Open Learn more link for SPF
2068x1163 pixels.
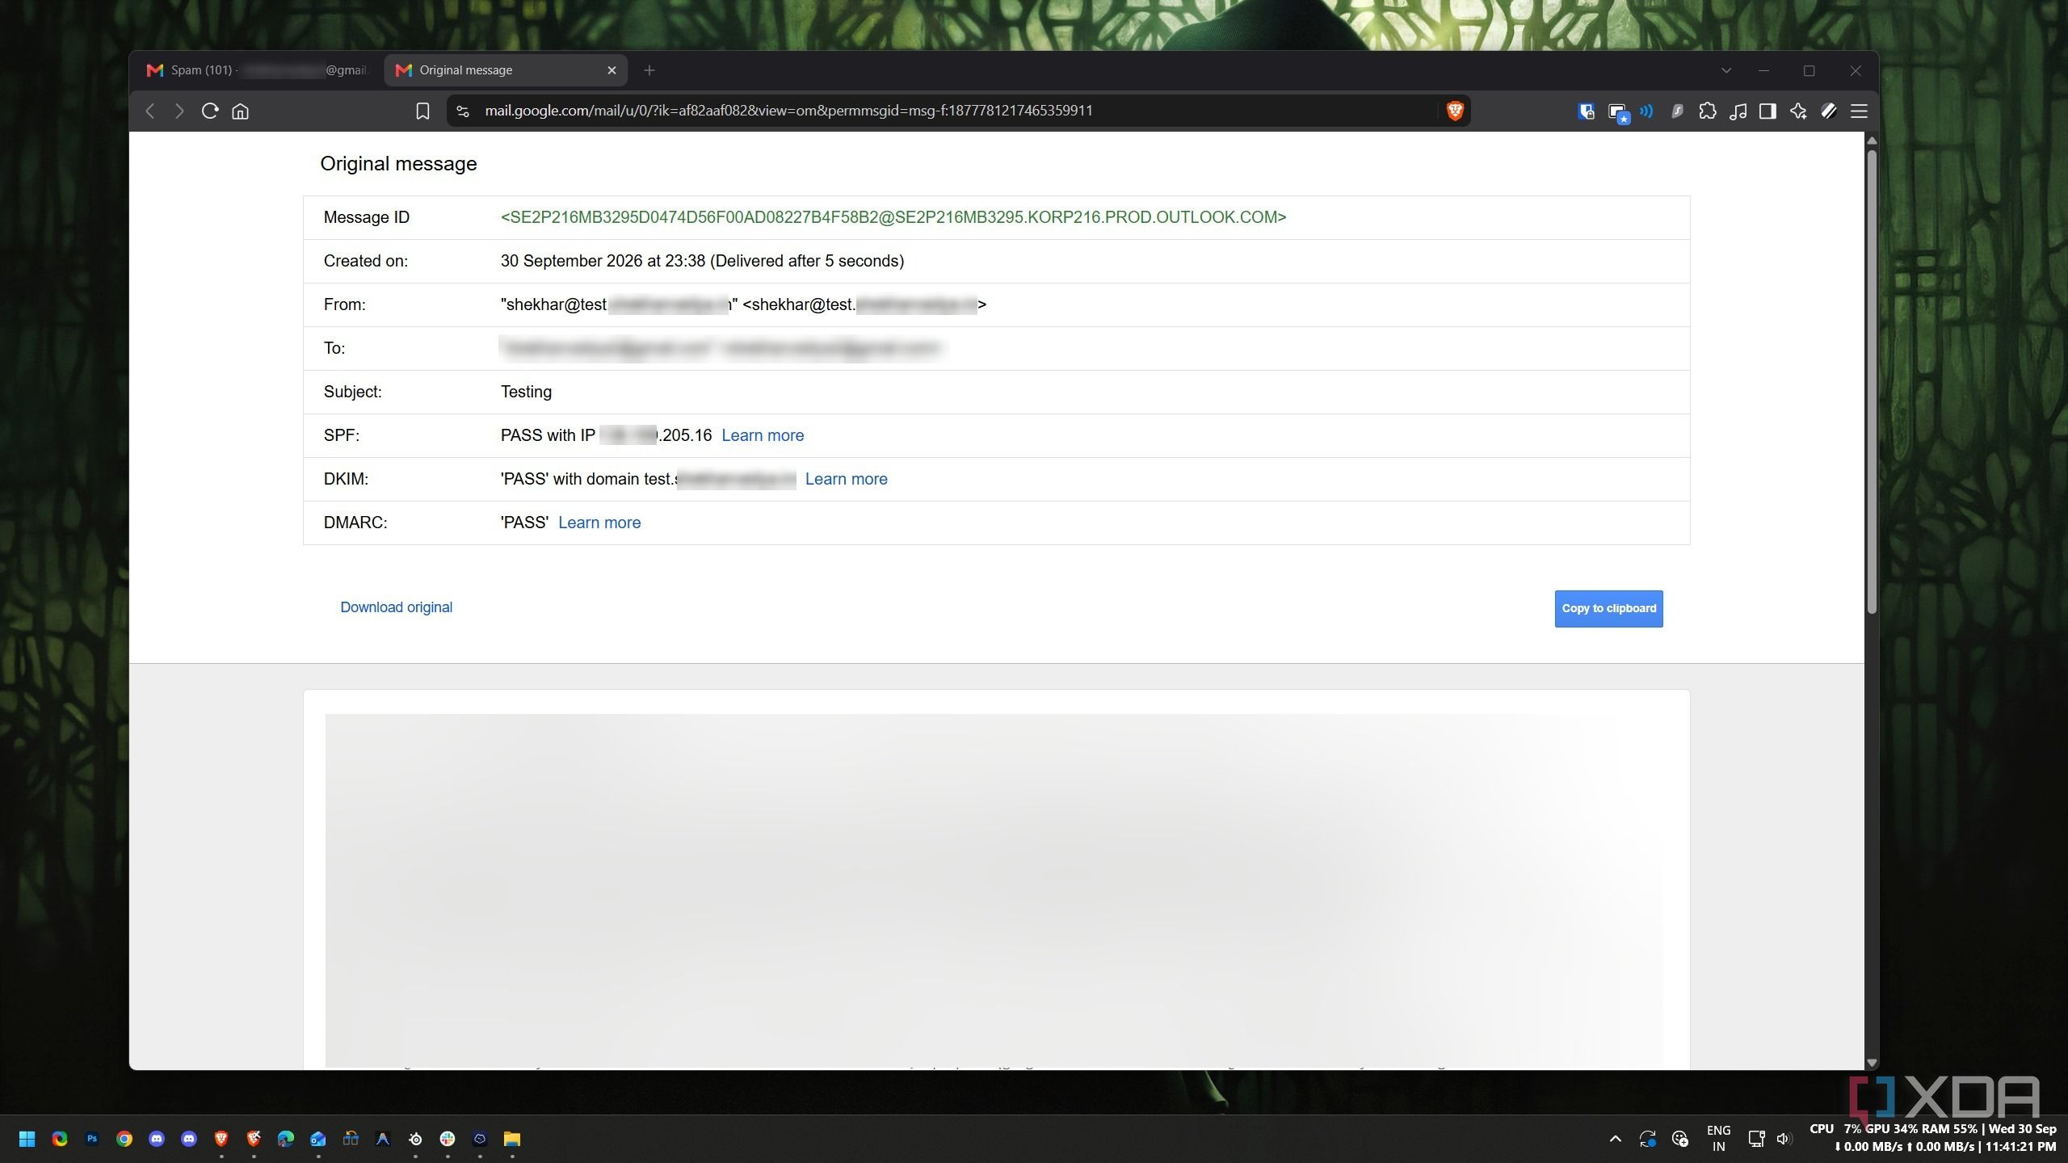click(x=762, y=435)
